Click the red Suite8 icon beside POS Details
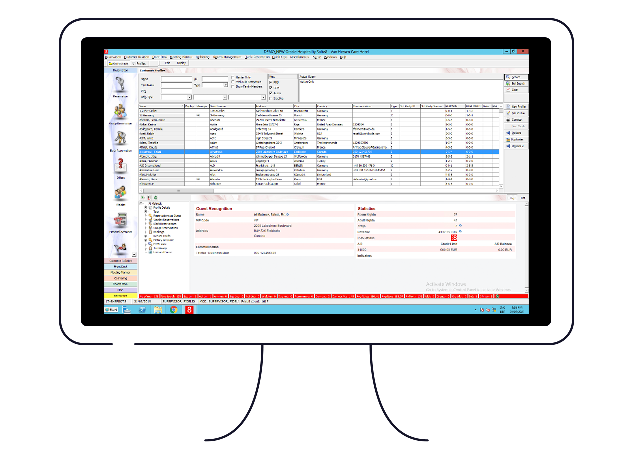Image resolution: width=633 pixels, height=450 pixels. pos(454,238)
